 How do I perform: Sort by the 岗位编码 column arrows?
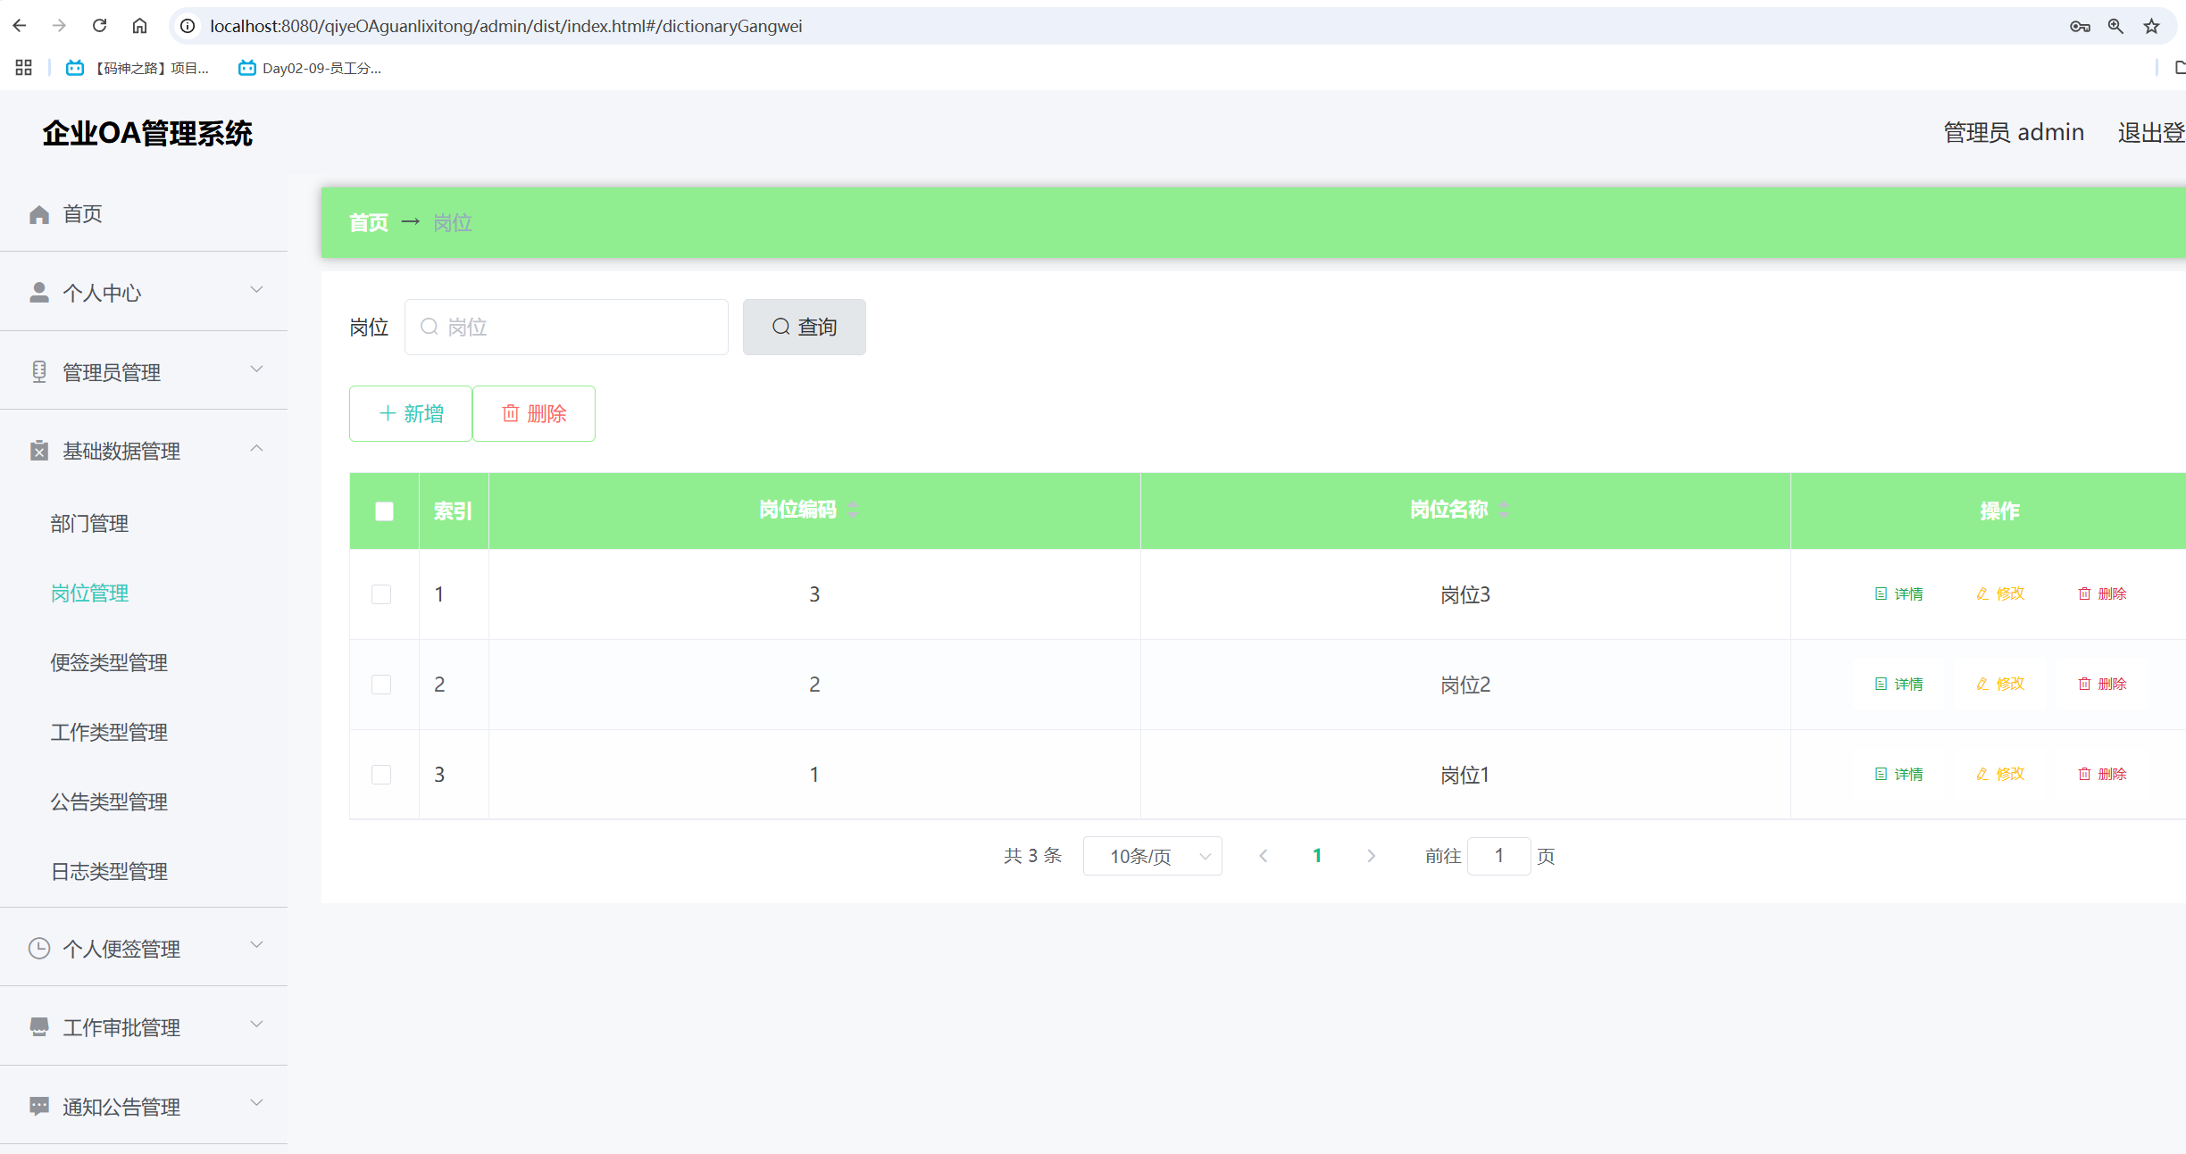tap(853, 510)
